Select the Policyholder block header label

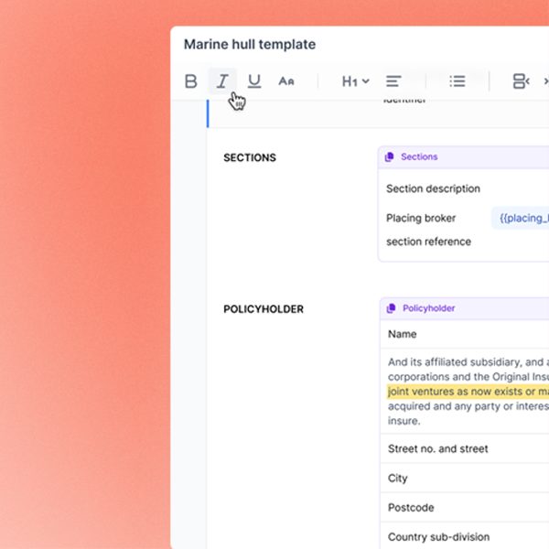(x=428, y=308)
